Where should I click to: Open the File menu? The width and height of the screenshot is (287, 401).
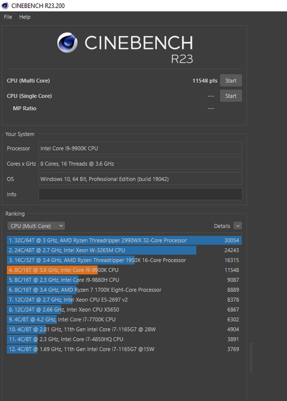coord(8,17)
